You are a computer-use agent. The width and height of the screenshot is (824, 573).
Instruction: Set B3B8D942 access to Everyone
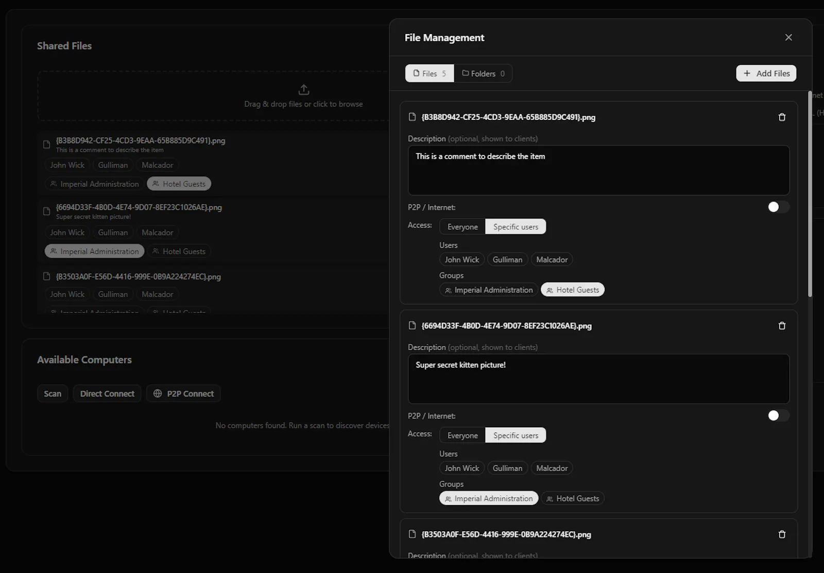coord(462,227)
